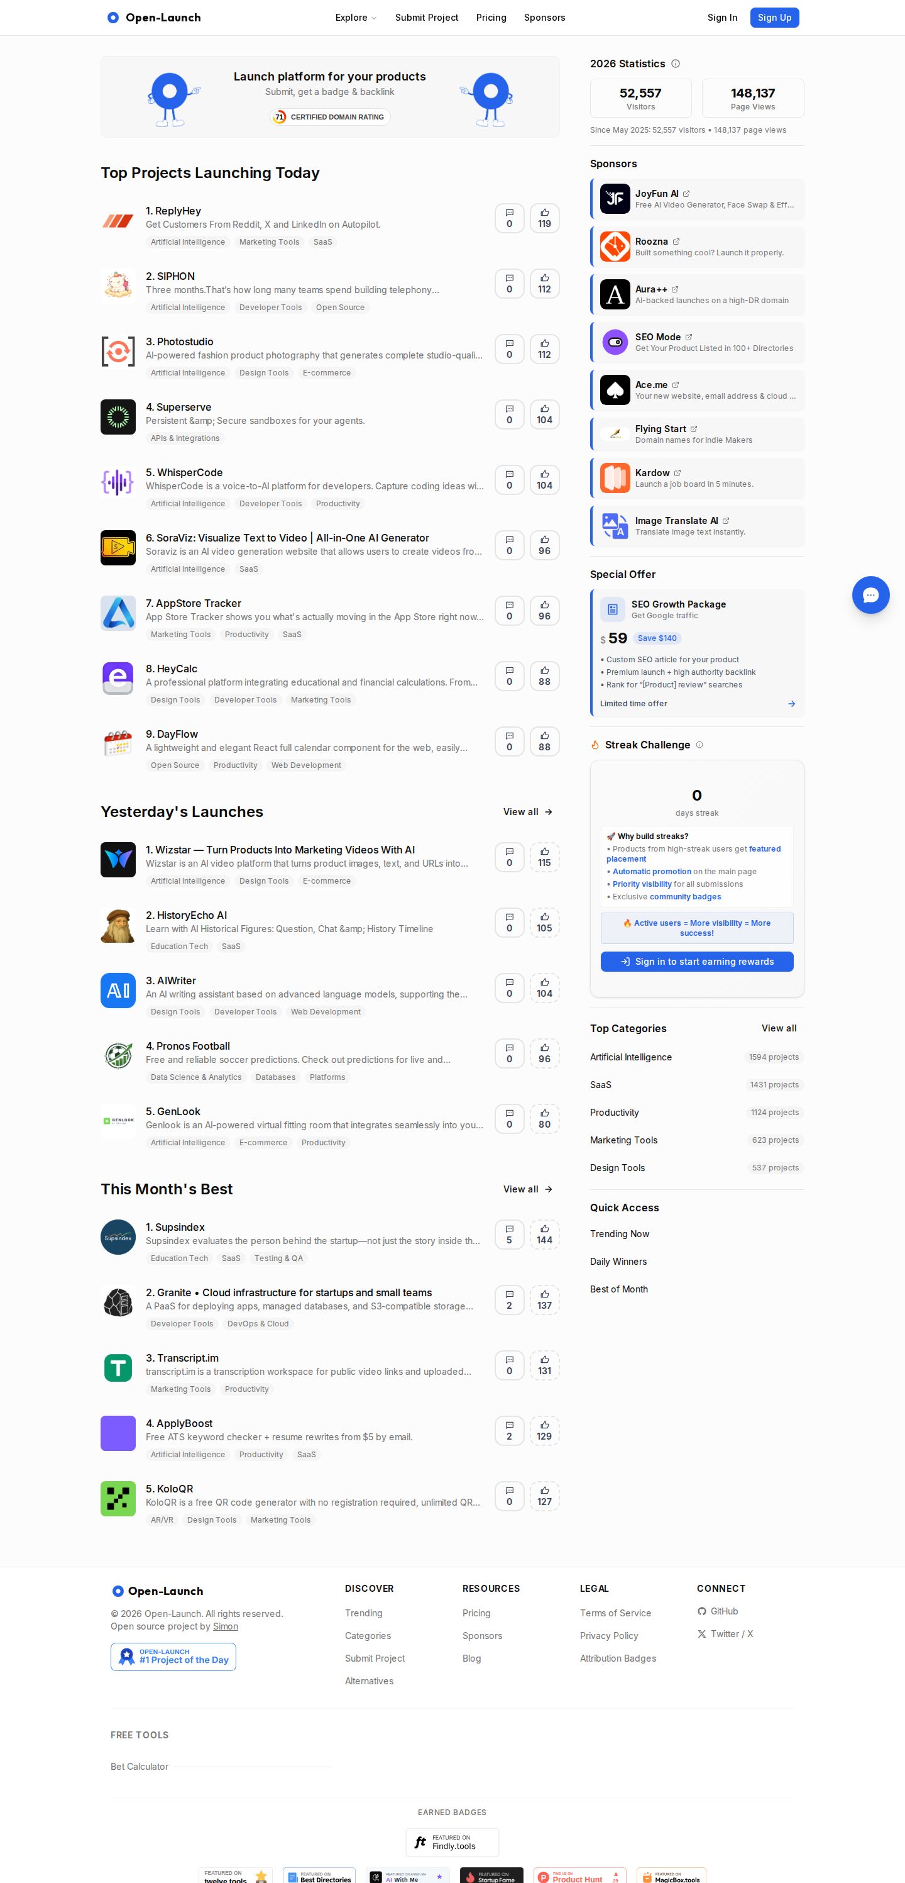Click the Supsindex project icon

coord(118,1237)
